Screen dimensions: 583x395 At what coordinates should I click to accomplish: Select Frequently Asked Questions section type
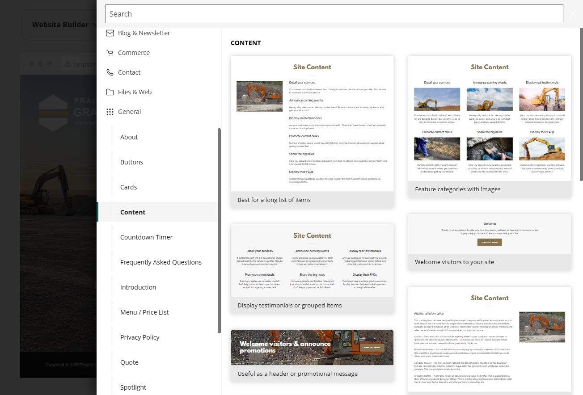point(161,262)
